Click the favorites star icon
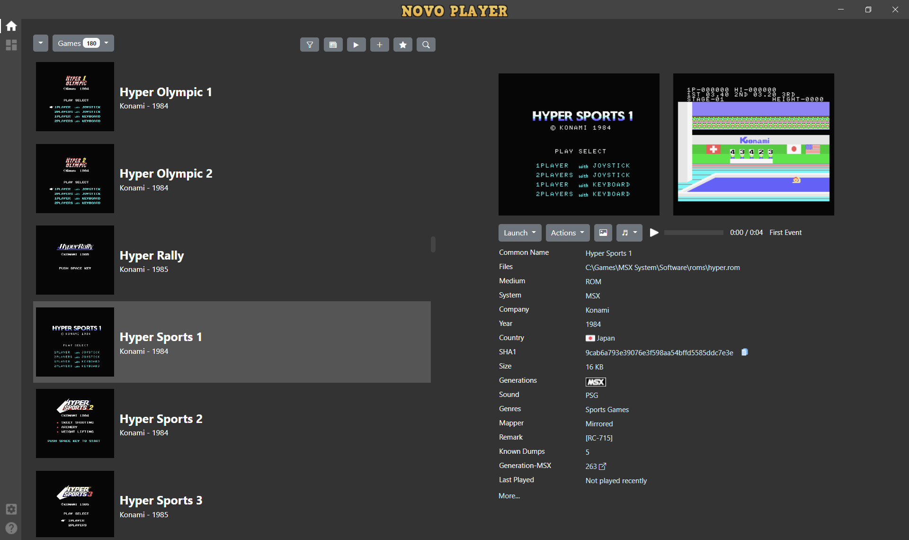 (x=403, y=45)
